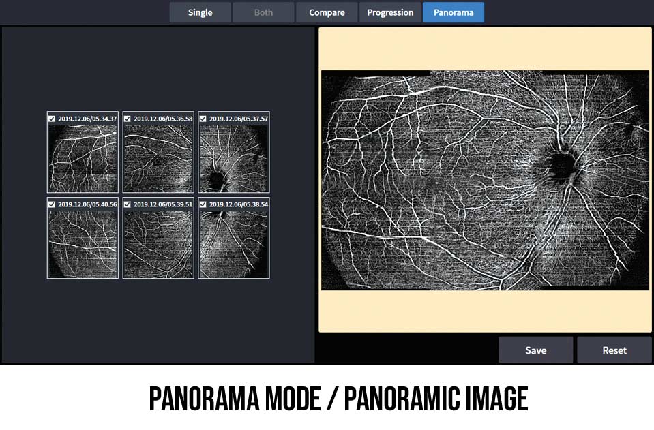Toggle the 2019.12.06/05.36.58 scan checkbox
Viewport: 654px width, 430px height.
(x=128, y=119)
